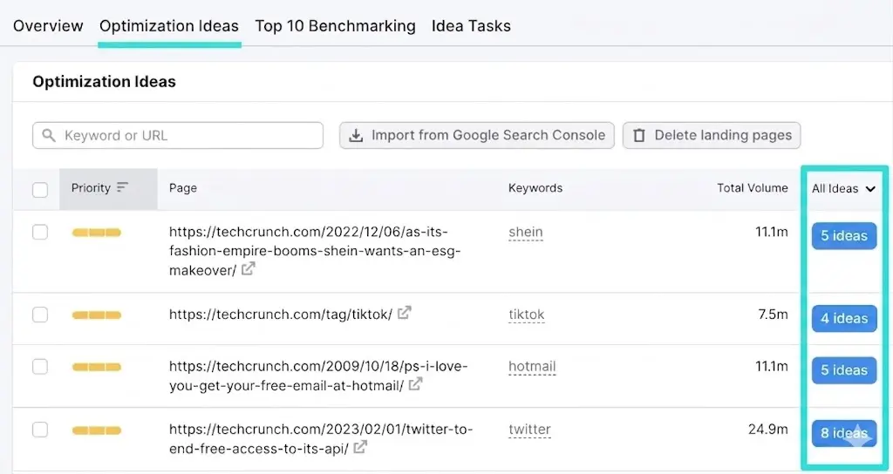The image size is (893, 474).
Task: Click the twitter priority bar indicator
Action: 96,430
